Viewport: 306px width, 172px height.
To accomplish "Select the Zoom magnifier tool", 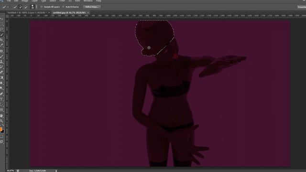I will [1, 121].
